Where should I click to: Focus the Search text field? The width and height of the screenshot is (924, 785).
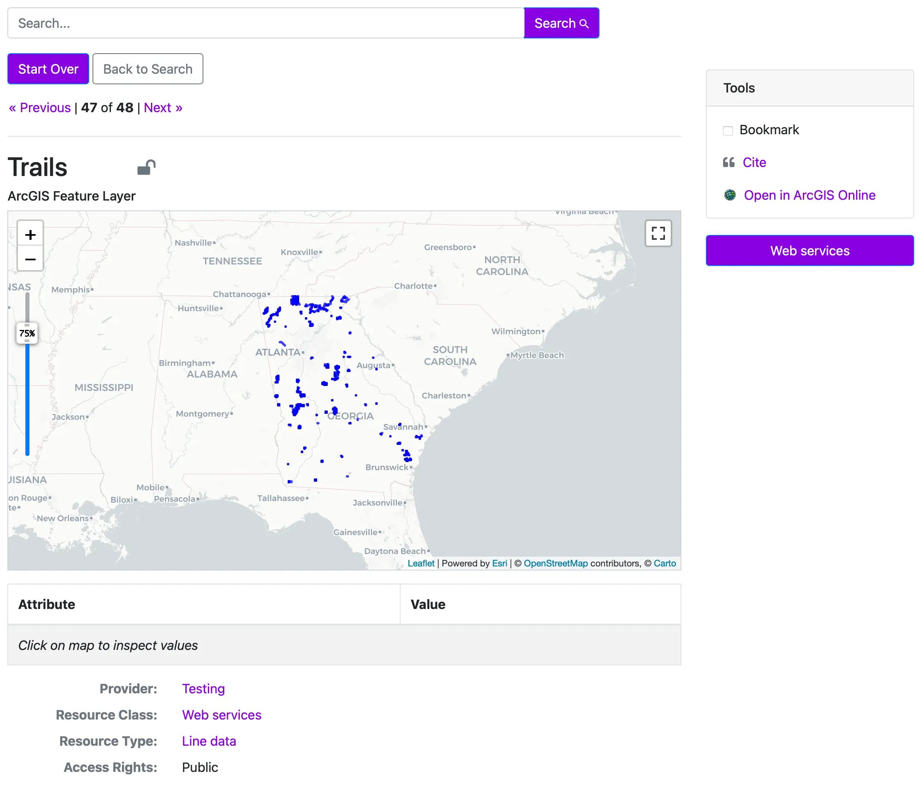(x=266, y=23)
